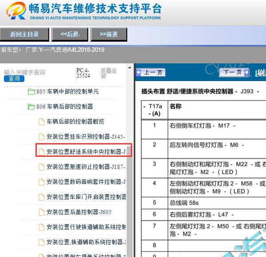
Task: Click the right arrow icon on 下一页
Action: 246,73
